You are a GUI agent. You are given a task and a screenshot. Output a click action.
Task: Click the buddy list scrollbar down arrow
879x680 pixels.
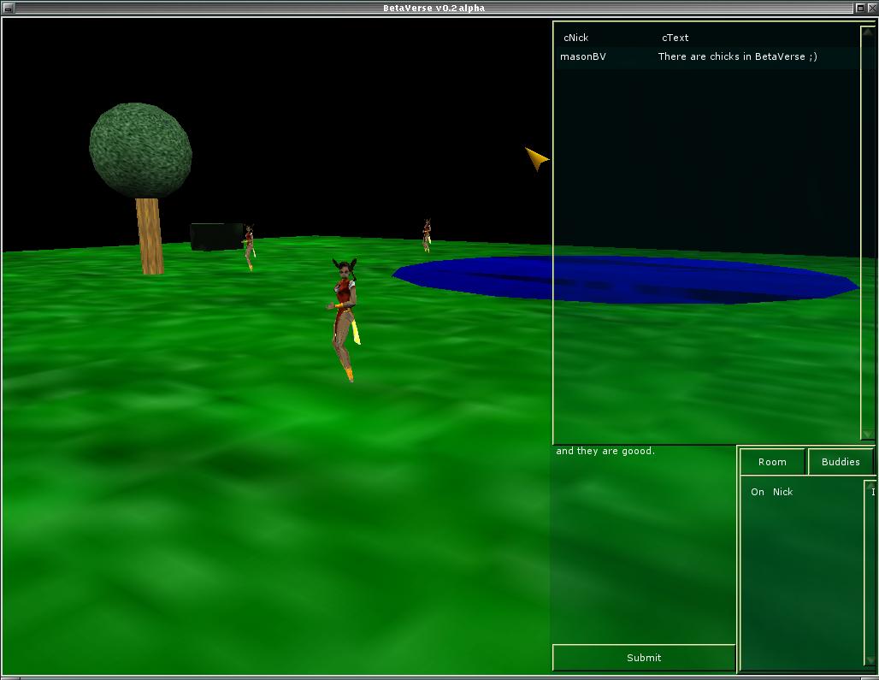click(870, 660)
